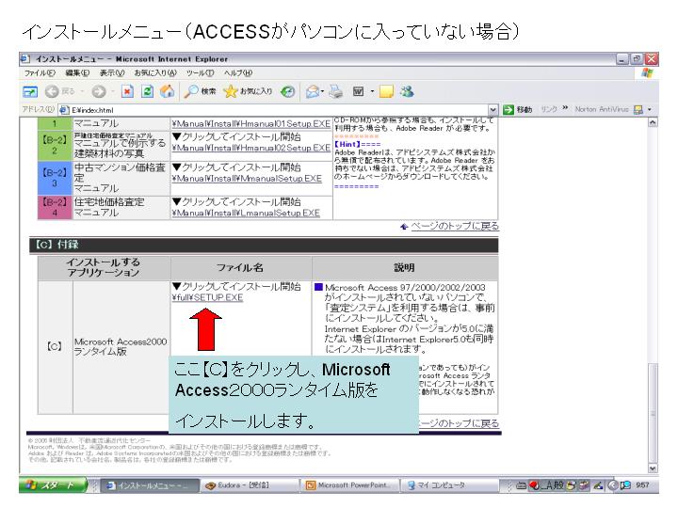Click the taskbar clock showing 9:57

pyautogui.click(x=642, y=485)
